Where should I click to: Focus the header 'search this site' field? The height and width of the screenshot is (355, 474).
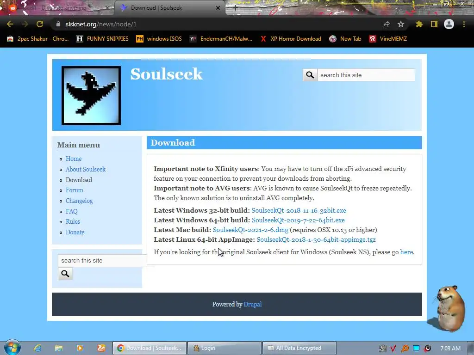[366, 75]
